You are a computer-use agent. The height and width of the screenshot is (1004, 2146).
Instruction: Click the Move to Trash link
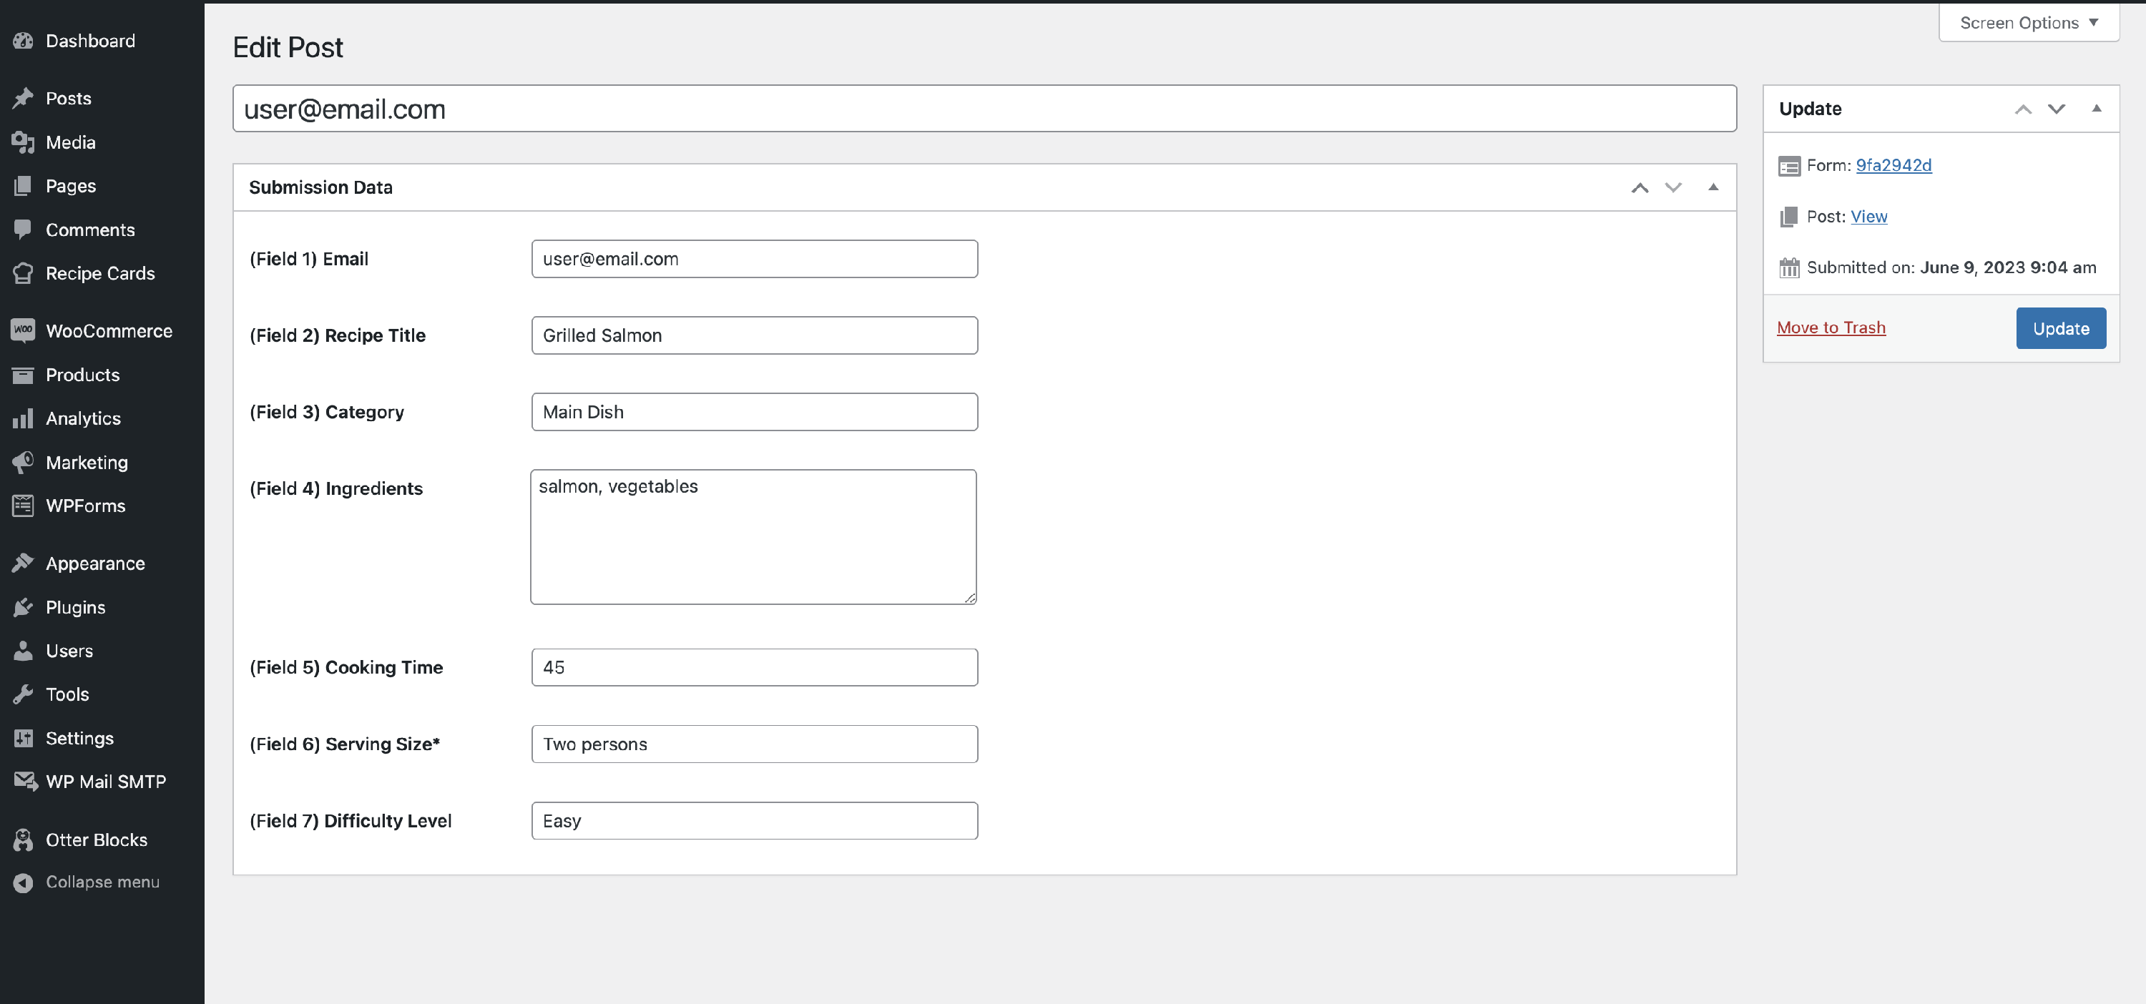coord(1831,328)
